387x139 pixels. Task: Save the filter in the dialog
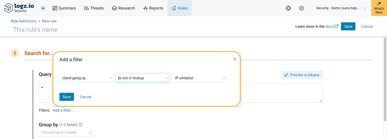pos(67,97)
